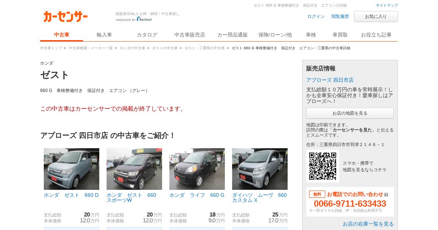Image resolution: width=438 pixels, height=230 pixels.
Task: Go to the カー用品通販 tab
Action: pos(232,35)
